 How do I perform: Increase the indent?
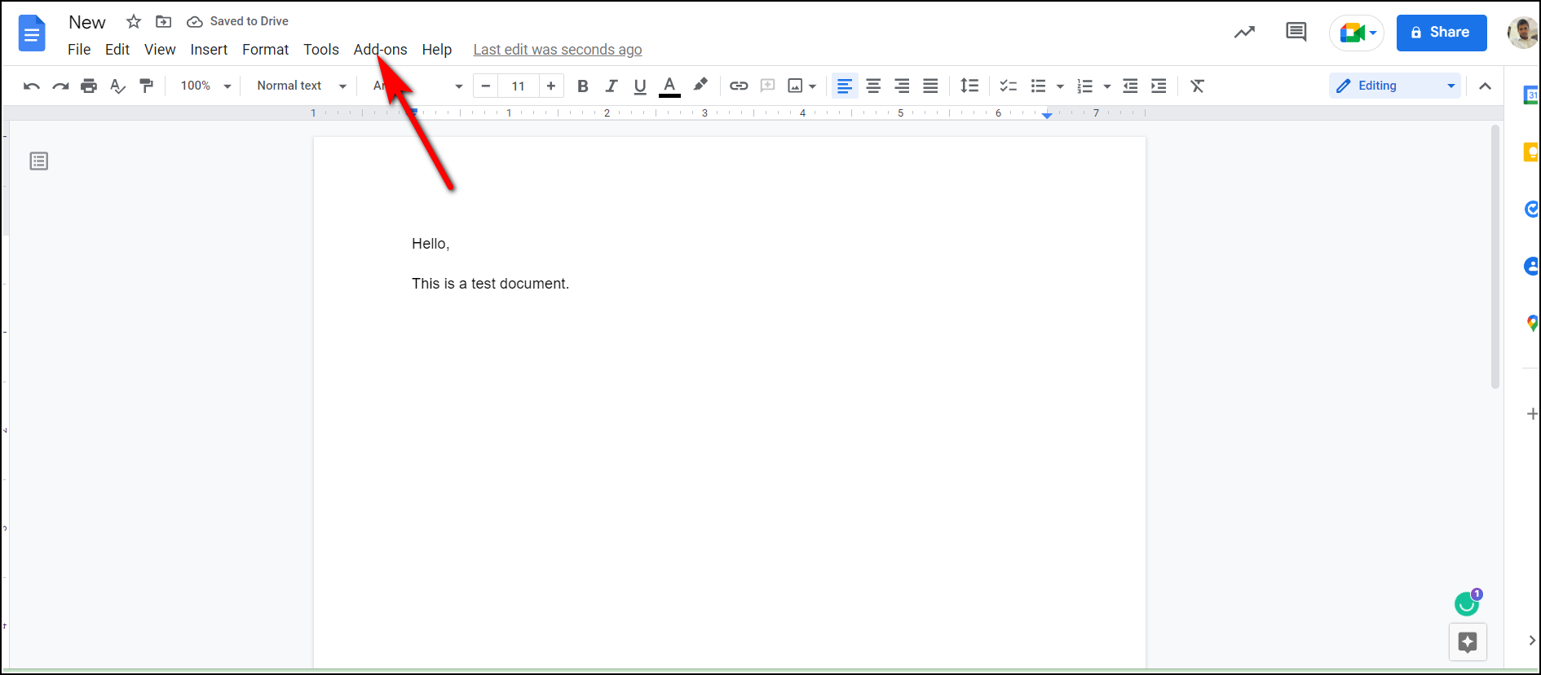(1159, 86)
